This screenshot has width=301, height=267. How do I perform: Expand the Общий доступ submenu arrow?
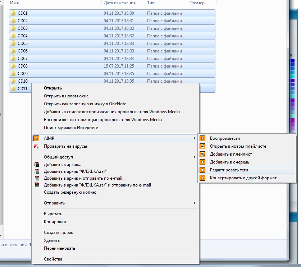(x=195, y=157)
